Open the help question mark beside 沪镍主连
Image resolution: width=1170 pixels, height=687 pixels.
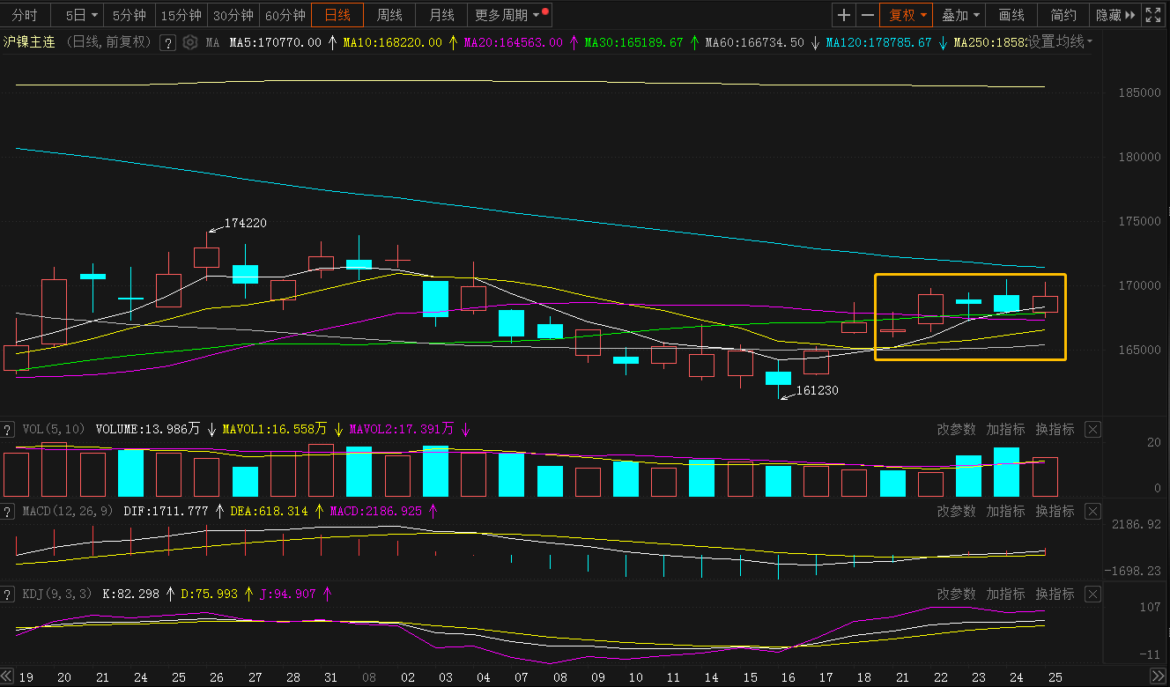(167, 42)
